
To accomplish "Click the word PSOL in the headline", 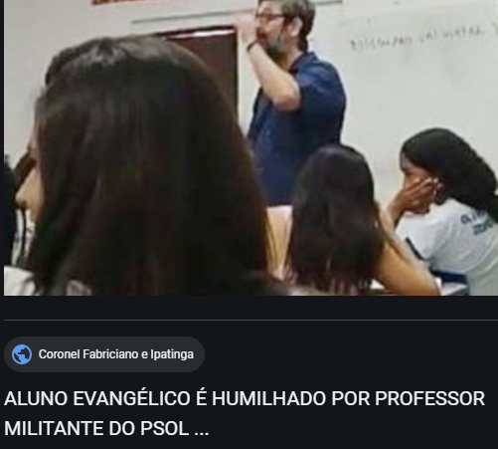I will click(164, 428).
